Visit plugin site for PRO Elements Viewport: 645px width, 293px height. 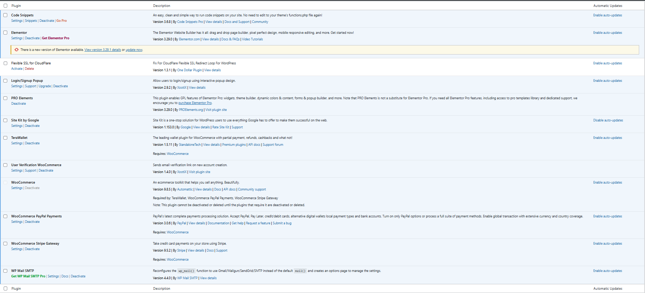216,110
